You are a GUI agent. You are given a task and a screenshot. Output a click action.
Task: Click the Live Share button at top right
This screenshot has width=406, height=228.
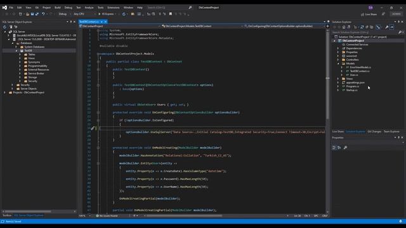click(369, 14)
